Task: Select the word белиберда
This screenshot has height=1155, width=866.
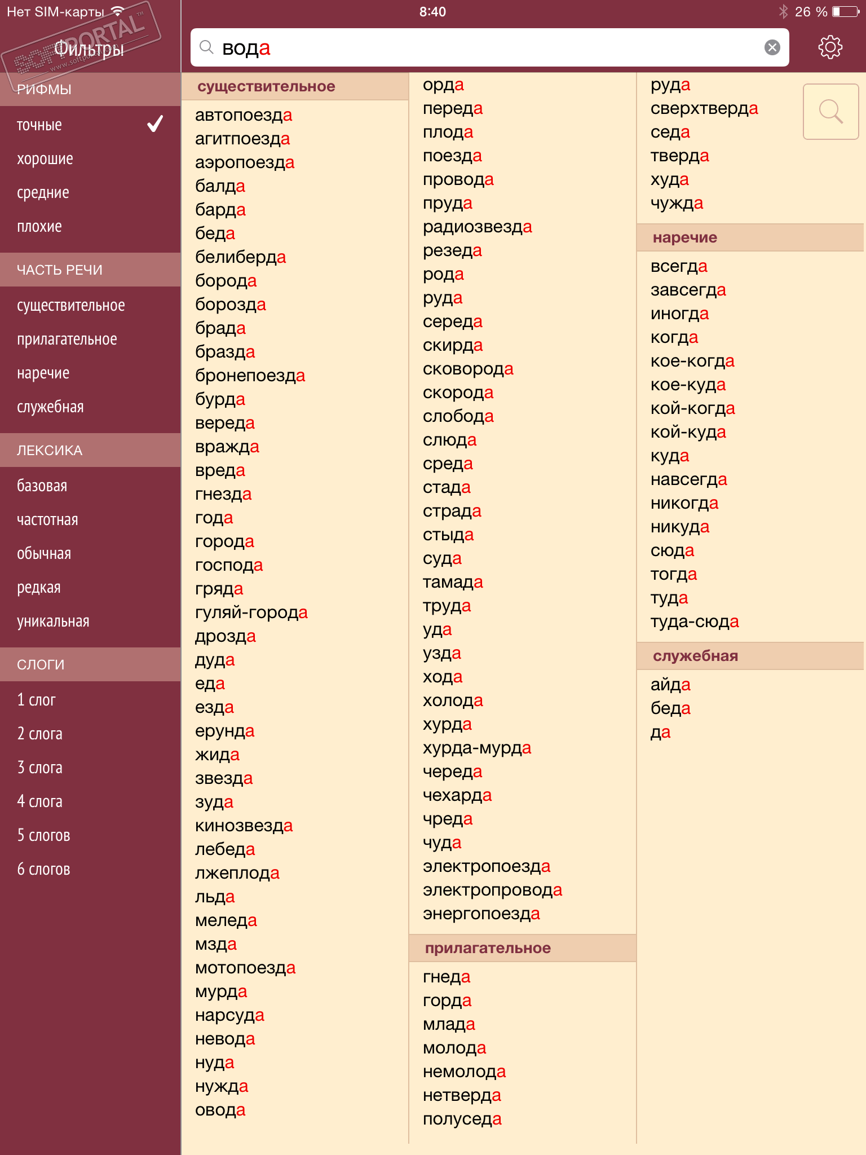Action: [241, 257]
